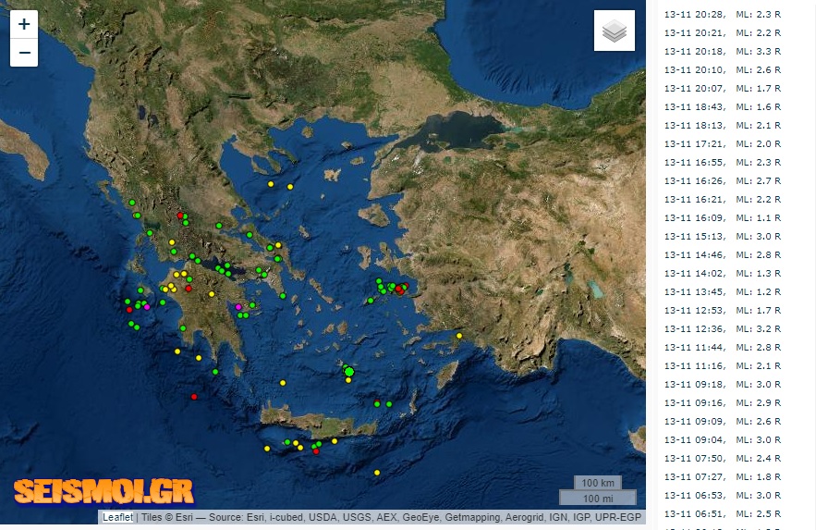816x530 pixels.
Task: Click the 13-11 07:27 ML 1.8 entry
Action: (x=722, y=476)
